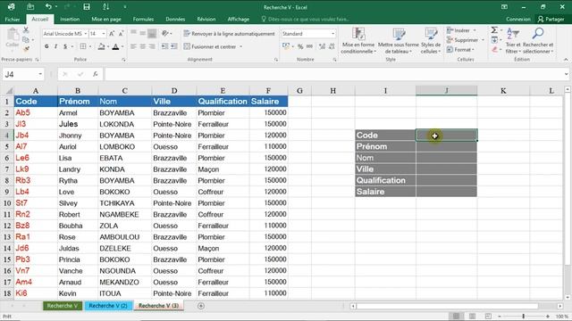The width and height of the screenshot is (572, 321).
Task: Switch to the Insertion tab
Action: [x=70, y=19]
